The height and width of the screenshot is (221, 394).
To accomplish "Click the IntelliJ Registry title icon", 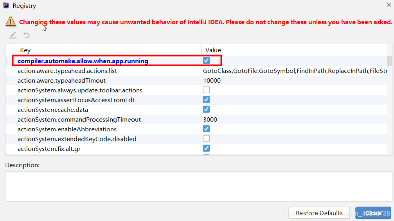I will 6,5.
